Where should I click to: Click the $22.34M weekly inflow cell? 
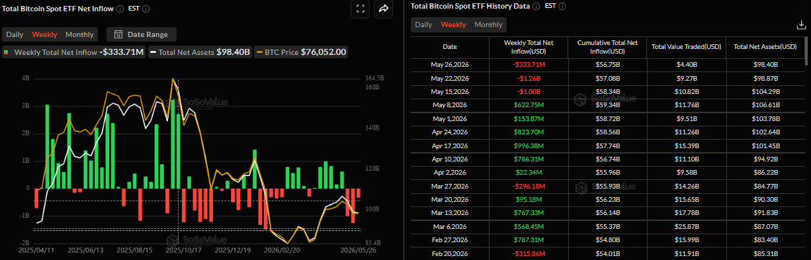click(529, 172)
